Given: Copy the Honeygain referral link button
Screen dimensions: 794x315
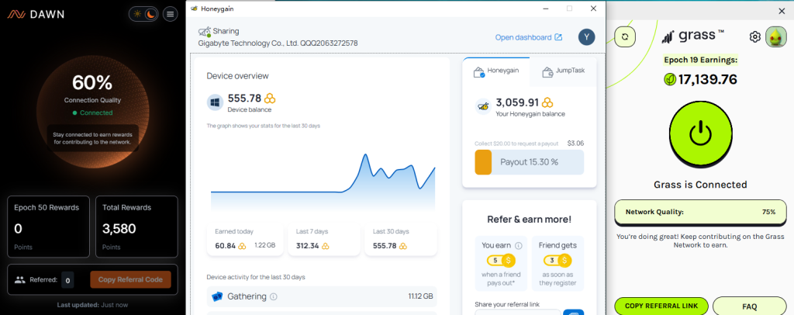Looking at the screenshot, I should click(x=573, y=313).
